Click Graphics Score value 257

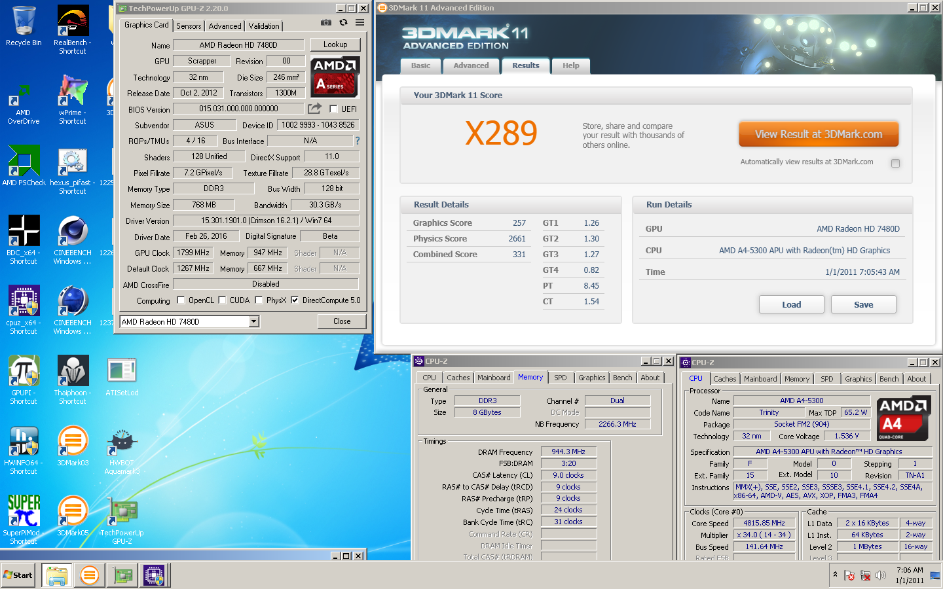click(x=519, y=223)
